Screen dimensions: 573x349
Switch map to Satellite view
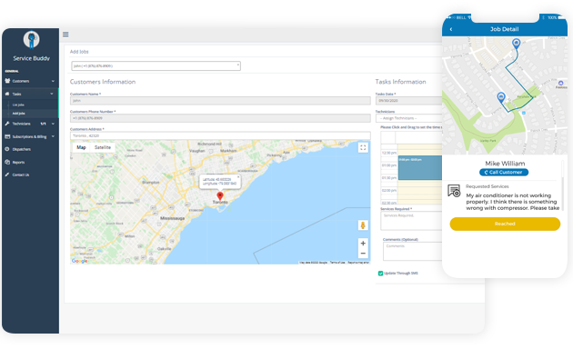102,147
